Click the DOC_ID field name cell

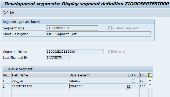40,81
